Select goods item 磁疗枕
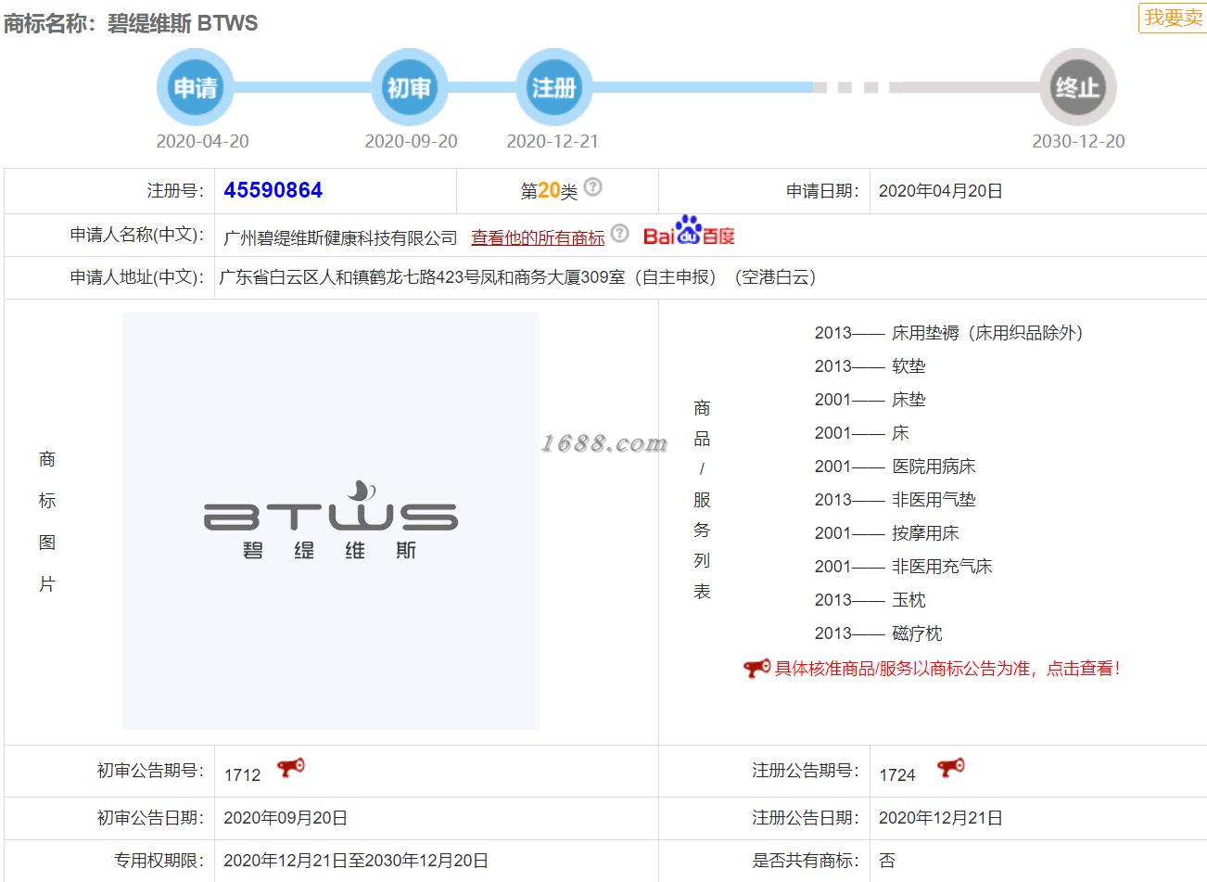1207x882 pixels. click(917, 633)
